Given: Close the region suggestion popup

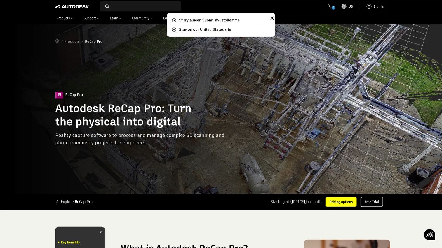Looking at the screenshot, I should (272, 18).
